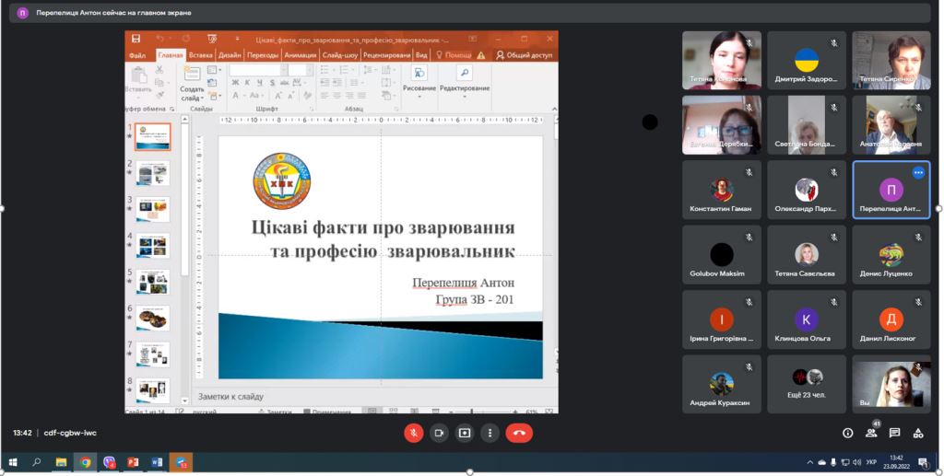Open meeting details info icon
Image resolution: width=944 pixels, height=476 pixels.
(x=848, y=433)
